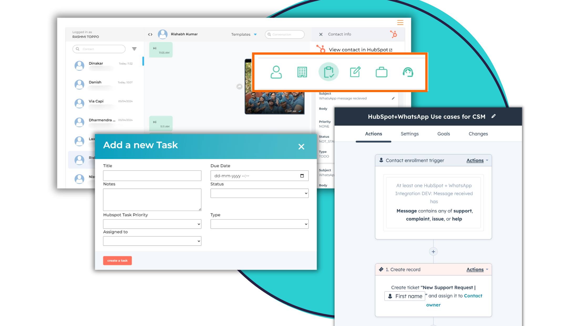Click the Conversation search field
The image size is (581, 326).
[285, 34]
